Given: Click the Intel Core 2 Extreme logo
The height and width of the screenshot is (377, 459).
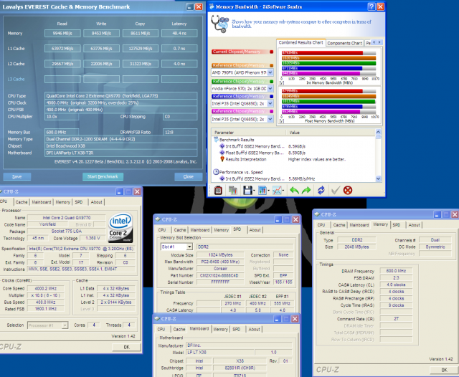Looking at the screenshot, I should 120,228.
